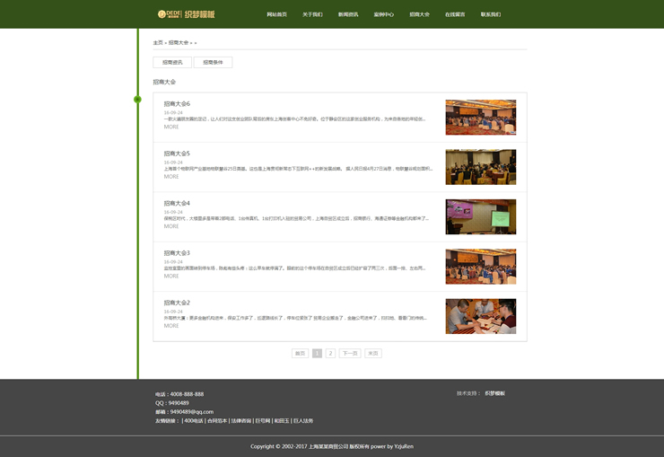Open the 网站首页 navigation item
Screen dimensions: 664x457
[276, 14]
